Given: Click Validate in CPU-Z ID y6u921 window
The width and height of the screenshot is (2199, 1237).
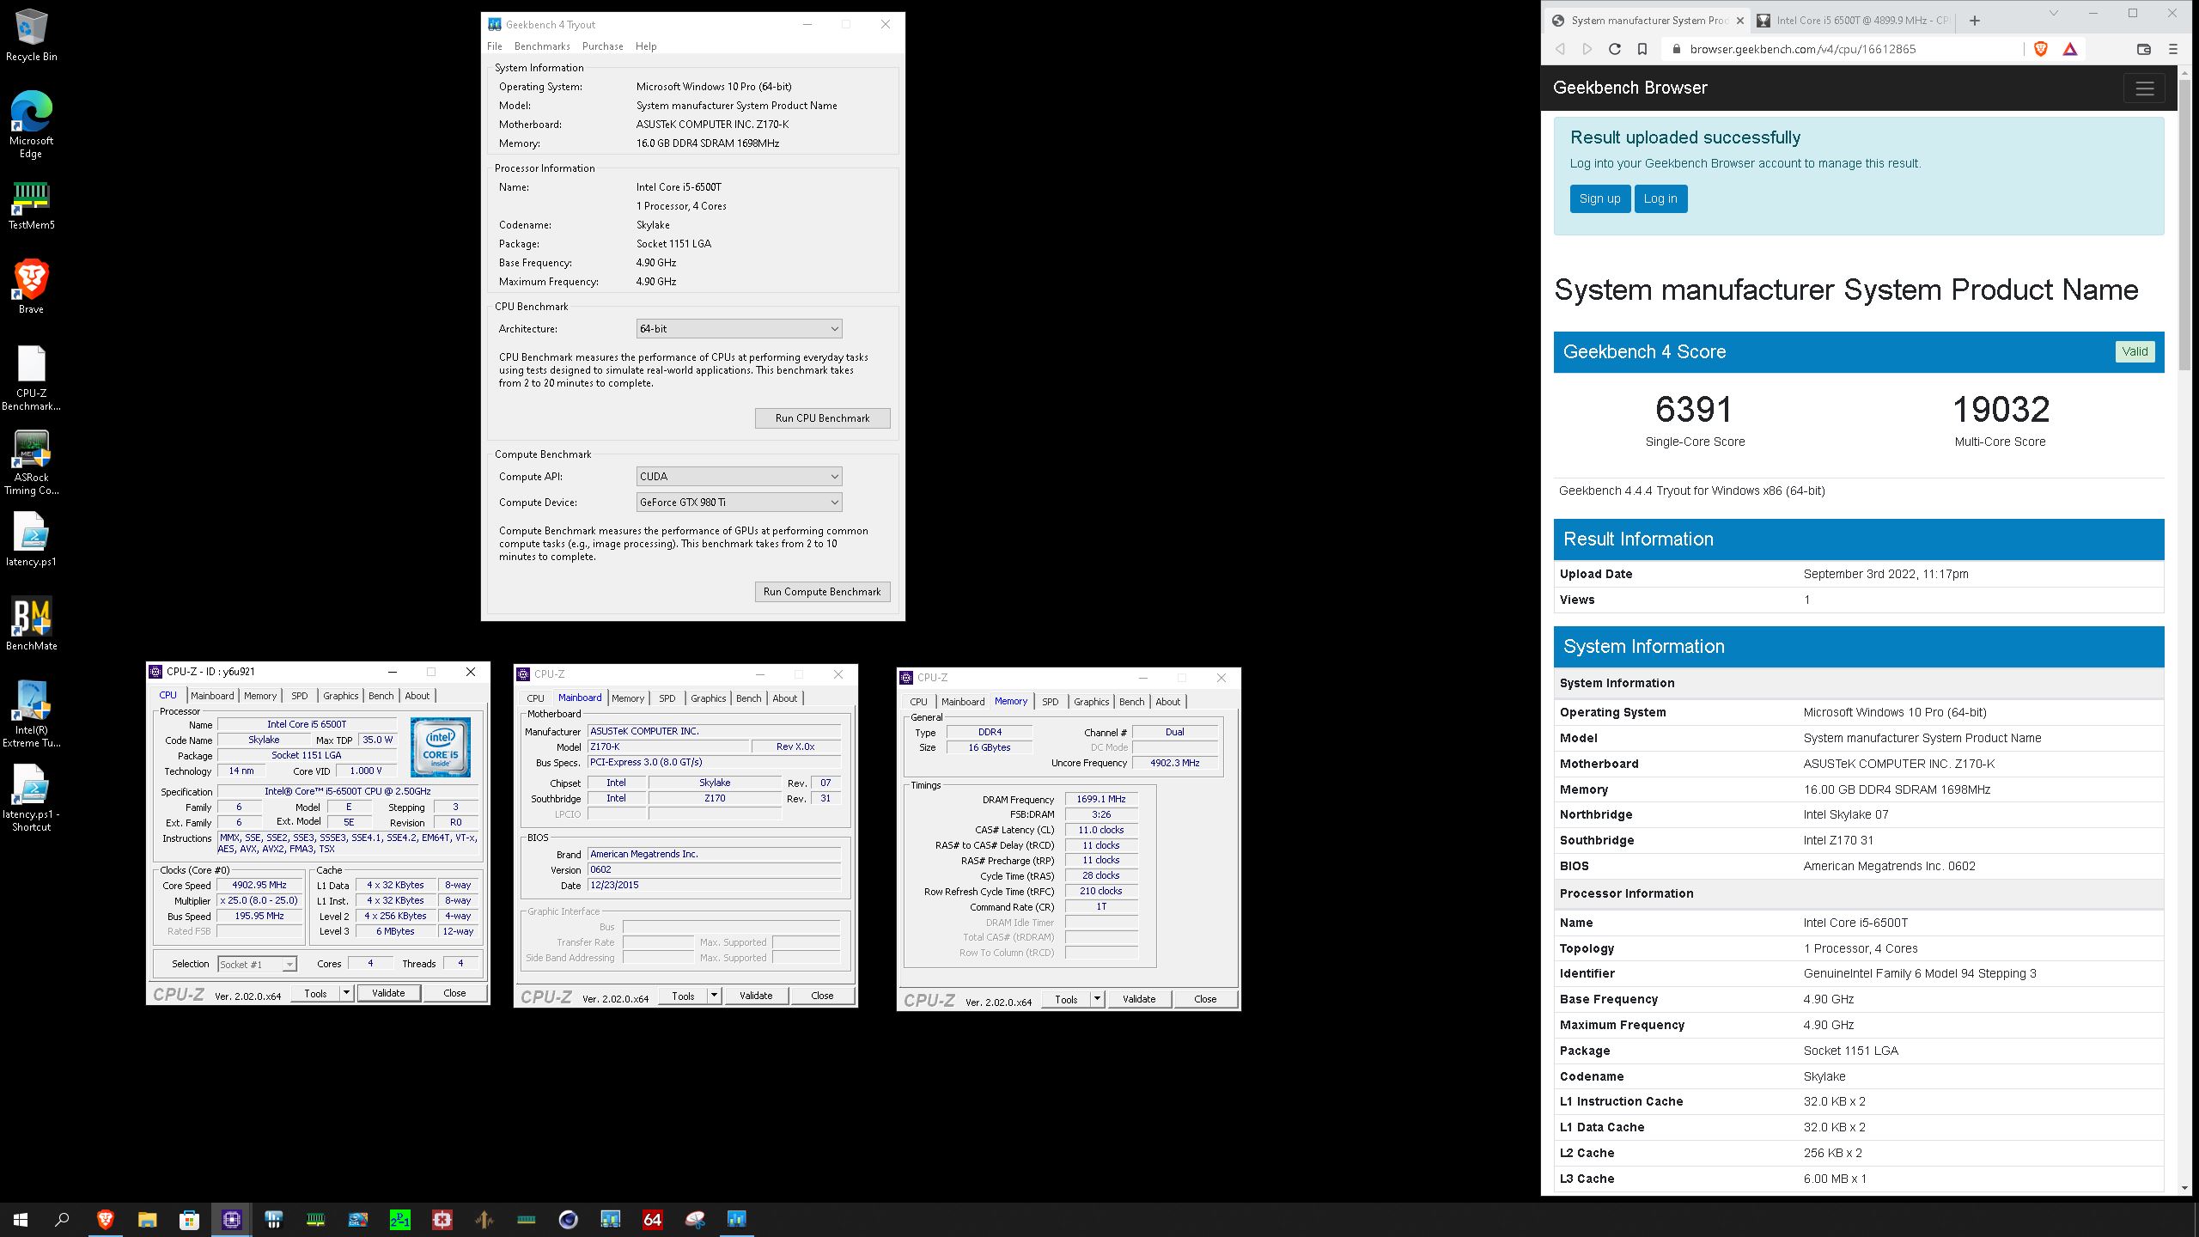Looking at the screenshot, I should (x=388, y=993).
